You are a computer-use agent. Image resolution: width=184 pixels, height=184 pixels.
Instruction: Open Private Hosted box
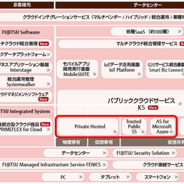click(x=88, y=127)
